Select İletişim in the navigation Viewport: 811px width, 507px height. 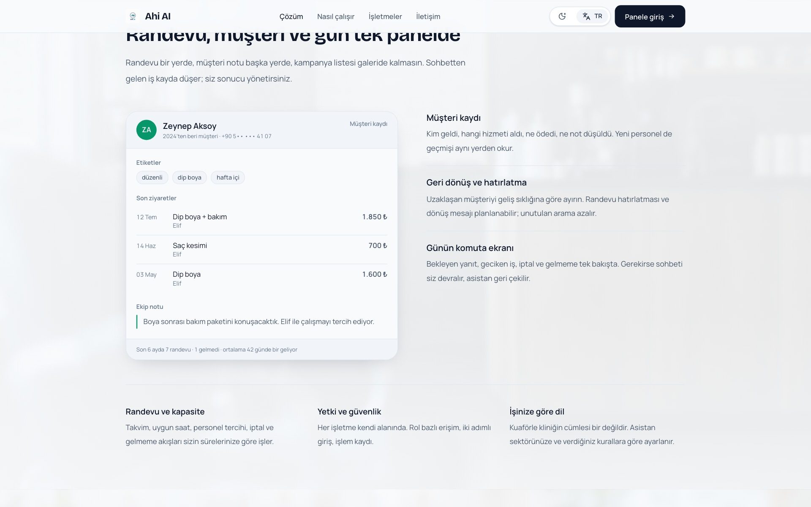[x=428, y=16]
